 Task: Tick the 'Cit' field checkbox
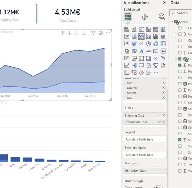tap(180, 40)
